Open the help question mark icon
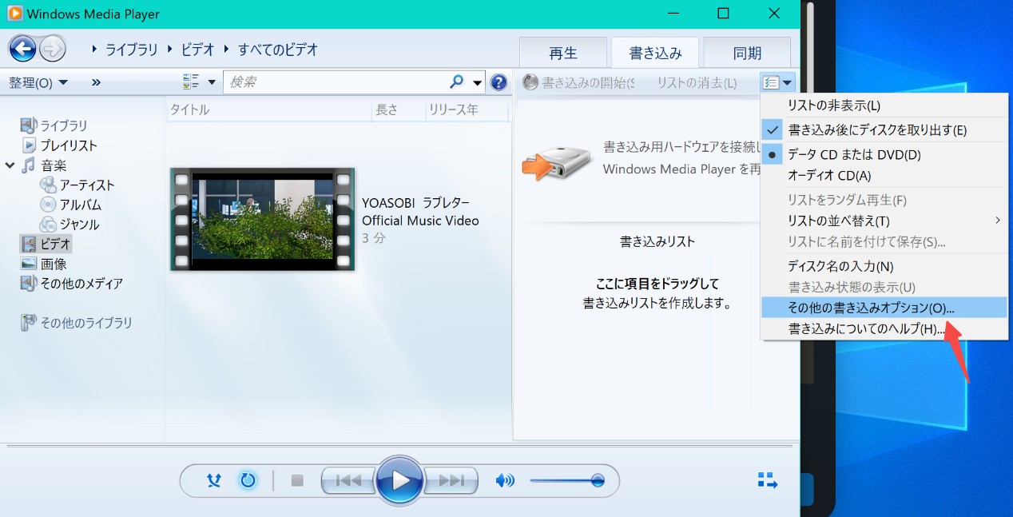The height and width of the screenshot is (517, 1013). point(499,82)
